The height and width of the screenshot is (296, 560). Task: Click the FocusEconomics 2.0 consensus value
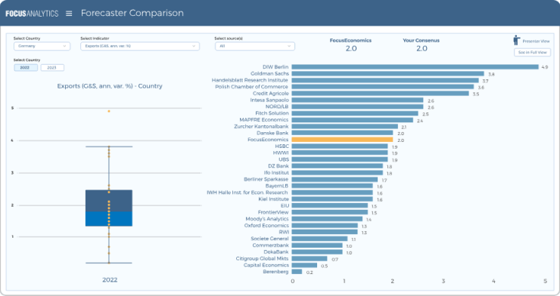click(x=351, y=48)
